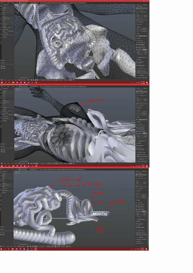Screen dimensions: 193x273
Task: Toggle Only Render in the top screenshot
Action: 137,41
